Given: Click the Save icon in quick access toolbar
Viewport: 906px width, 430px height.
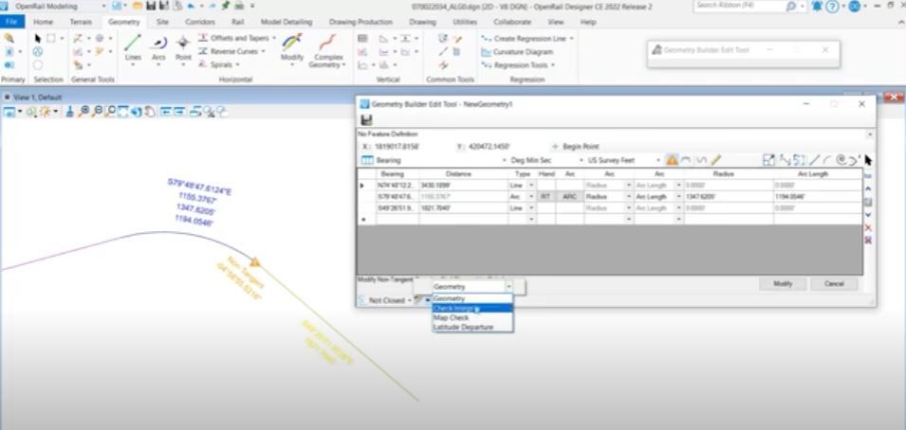Looking at the screenshot, I should pyautogui.click(x=151, y=6).
